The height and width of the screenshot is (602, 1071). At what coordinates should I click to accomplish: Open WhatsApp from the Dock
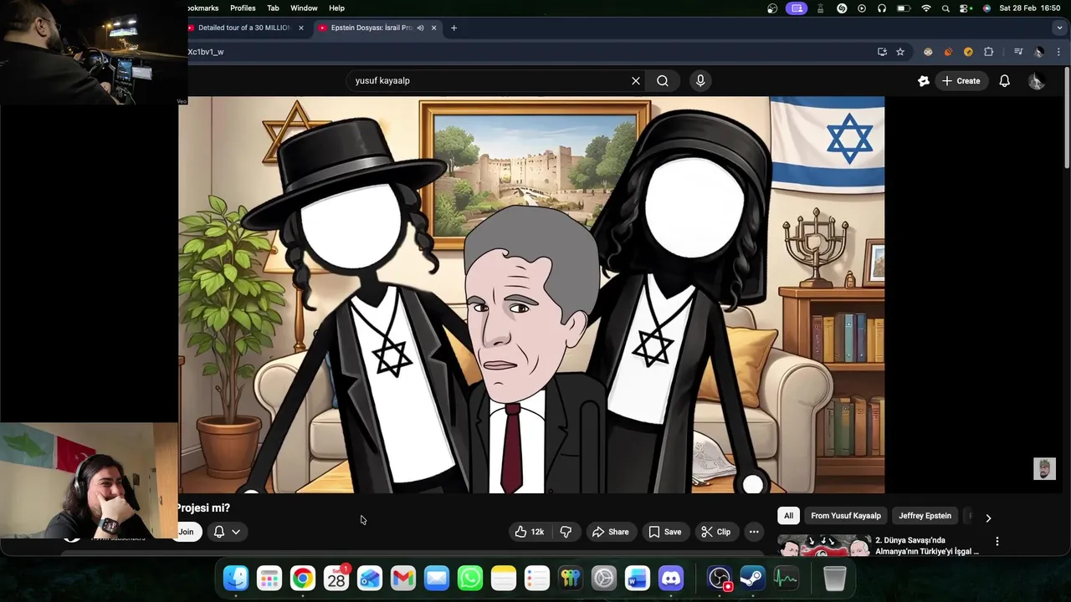click(470, 578)
